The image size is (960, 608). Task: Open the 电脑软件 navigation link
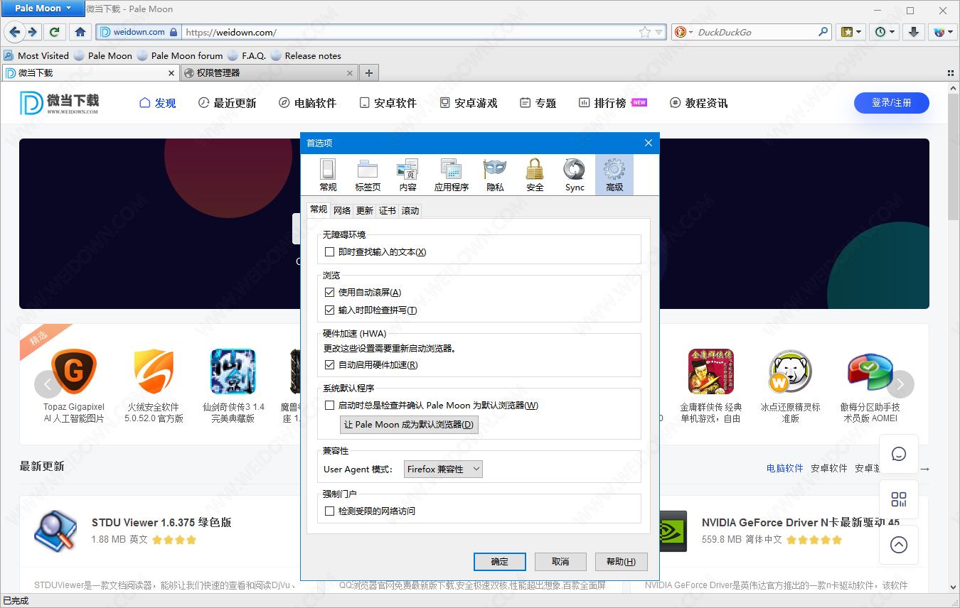click(x=307, y=103)
